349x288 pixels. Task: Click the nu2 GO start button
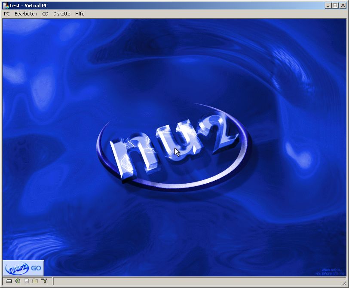point(23,268)
